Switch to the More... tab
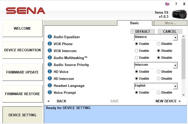 170,23
